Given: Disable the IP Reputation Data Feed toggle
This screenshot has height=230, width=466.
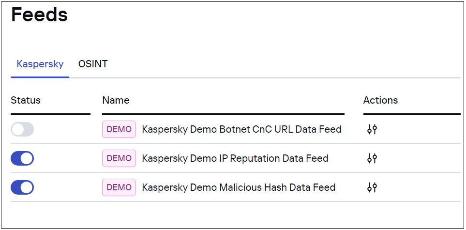Looking at the screenshot, I should coord(22,158).
